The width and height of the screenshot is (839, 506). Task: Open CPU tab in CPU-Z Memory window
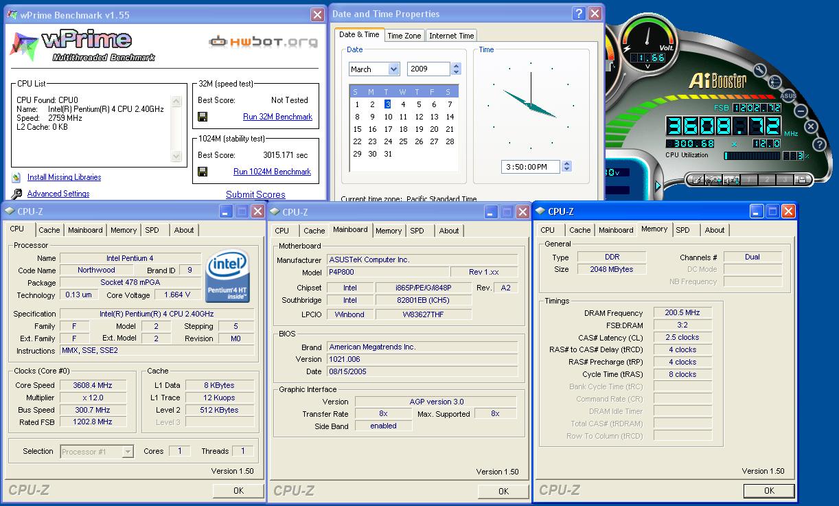(x=547, y=230)
